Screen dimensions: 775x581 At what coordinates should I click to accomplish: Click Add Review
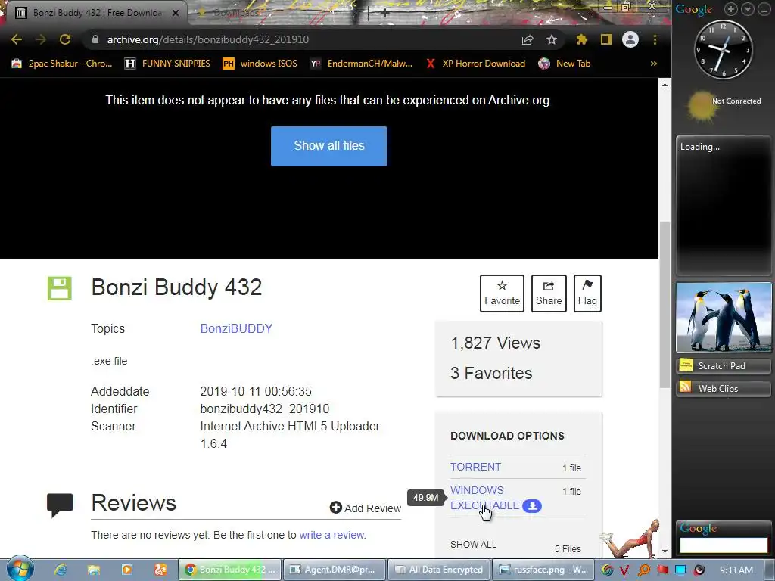click(366, 508)
